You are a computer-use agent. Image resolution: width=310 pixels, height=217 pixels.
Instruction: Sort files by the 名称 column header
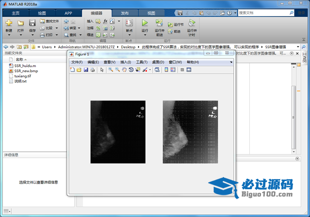(x=20, y=59)
